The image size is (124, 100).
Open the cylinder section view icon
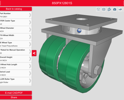[x=104, y=9]
